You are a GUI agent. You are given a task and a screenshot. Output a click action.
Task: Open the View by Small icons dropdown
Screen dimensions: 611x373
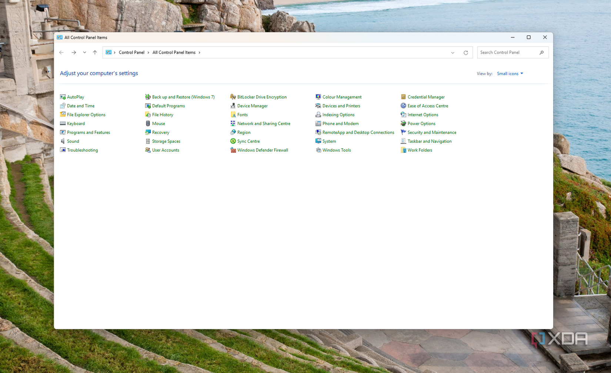click(510, 74)
